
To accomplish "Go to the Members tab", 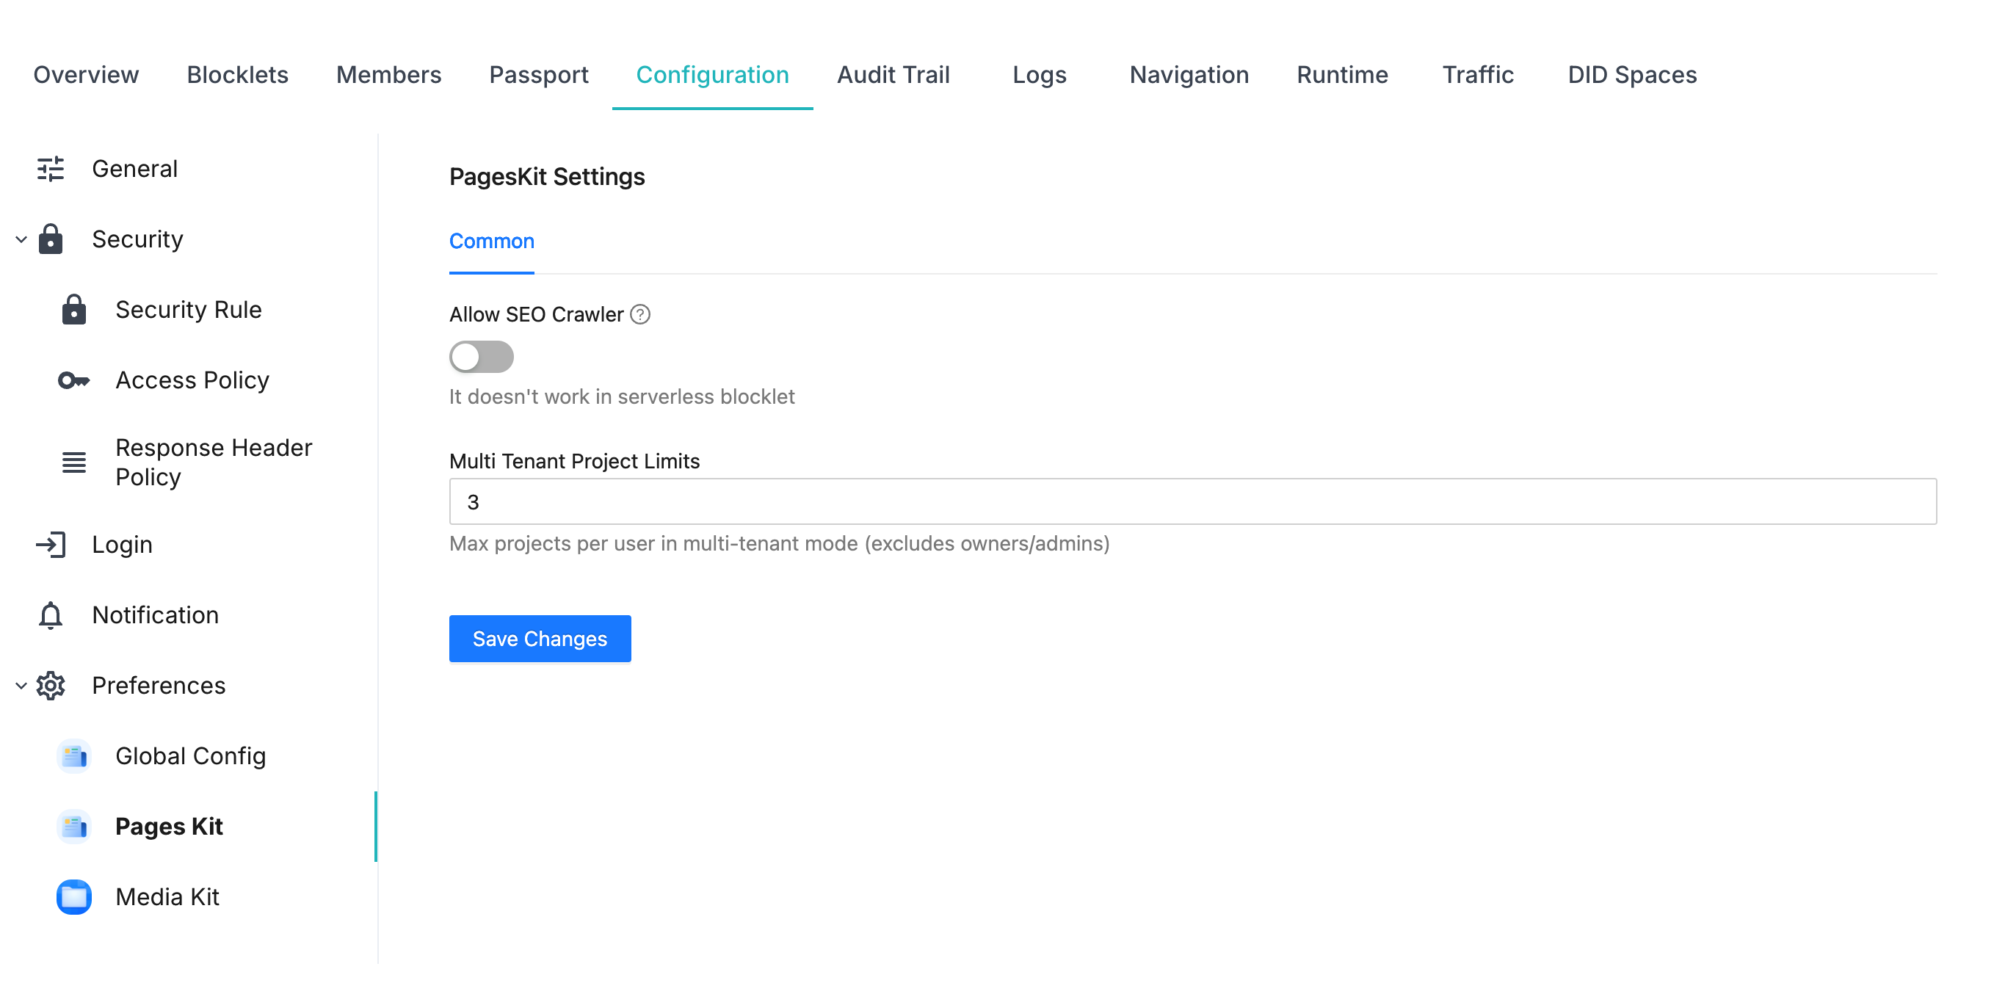I will pyautogui.click(x=388, y=74).
